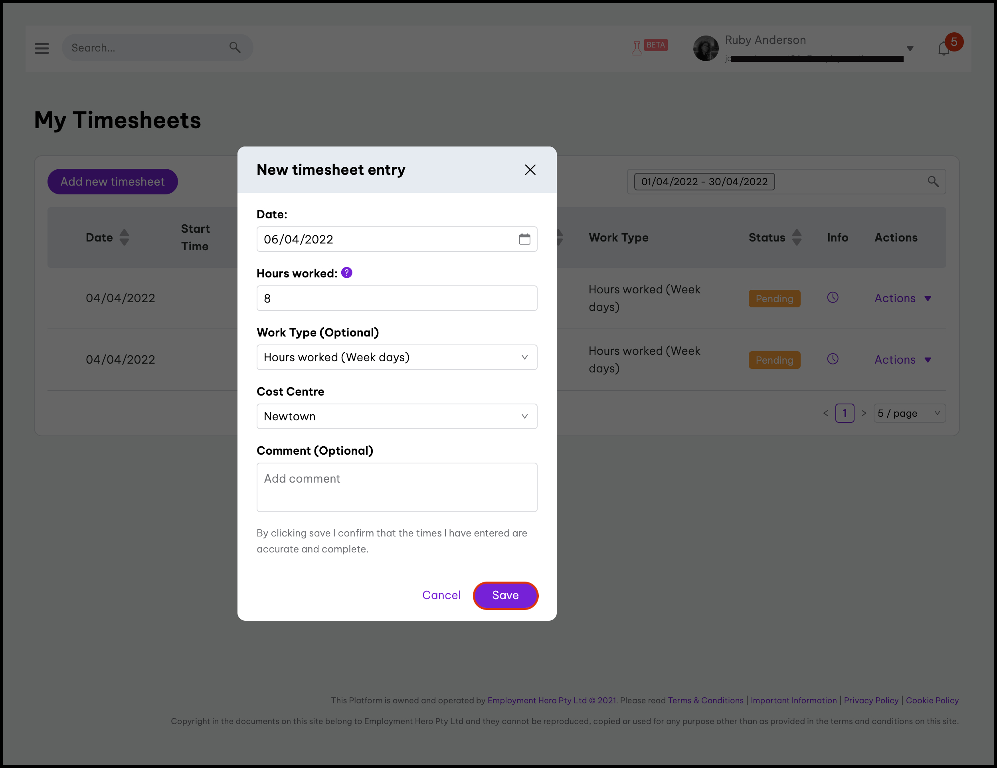The image size is (997, 768).
Task: Open the notifications bell
Action: tap(944, 48)
